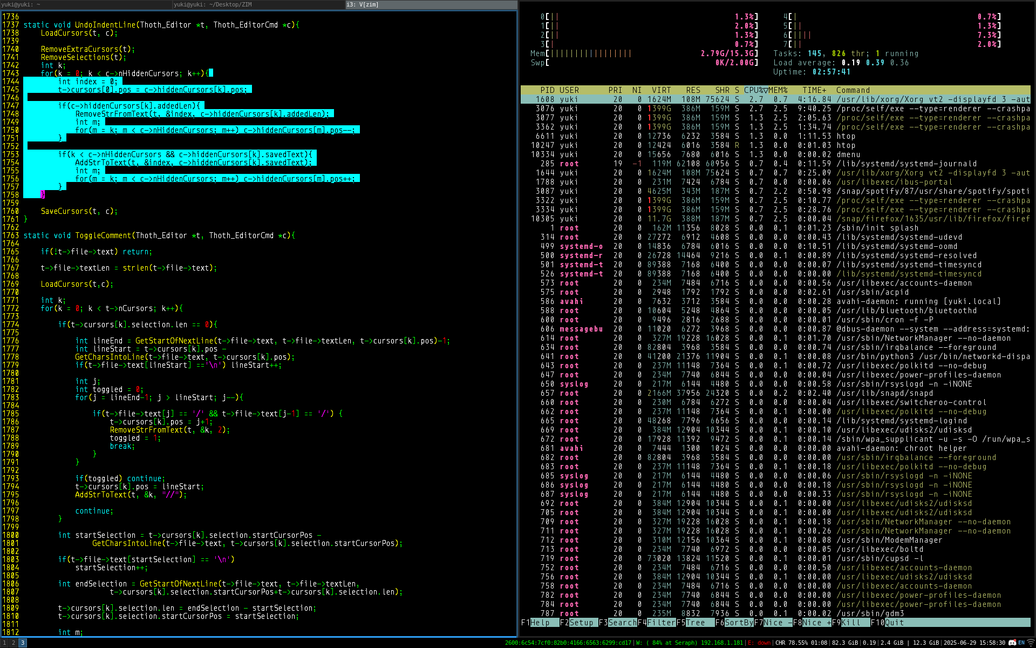Image resolution: width=1036 pixels, height=648 pixels.
Task: Select gdm3 process row PID 787
Action: point(775,613)
